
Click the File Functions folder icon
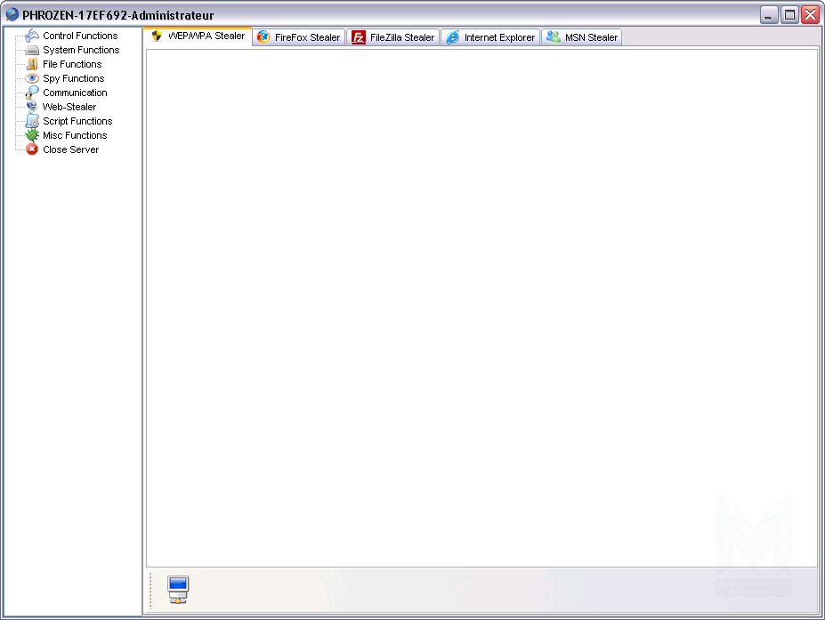click(32, 64)
